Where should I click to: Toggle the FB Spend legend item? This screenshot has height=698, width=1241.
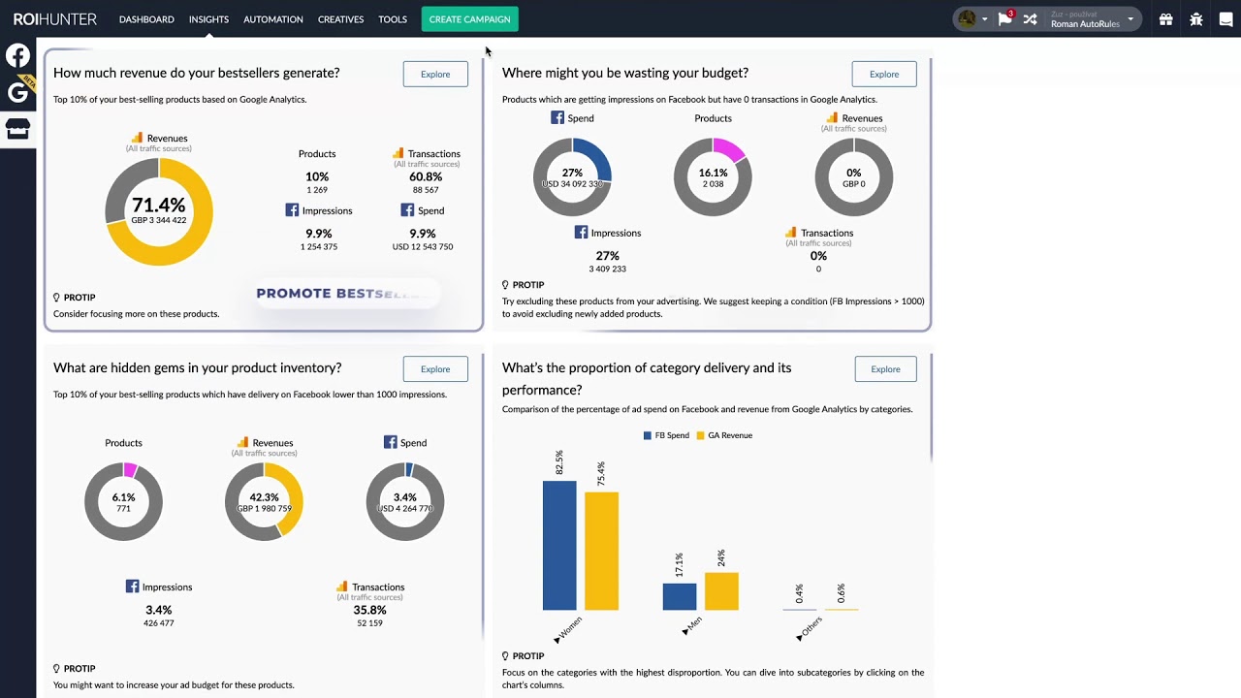pos(666,435)
